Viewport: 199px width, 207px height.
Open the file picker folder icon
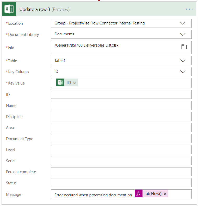[x=184, y=47]
